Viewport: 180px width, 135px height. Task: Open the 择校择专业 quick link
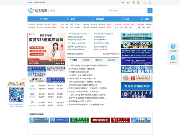coord(42,88)
